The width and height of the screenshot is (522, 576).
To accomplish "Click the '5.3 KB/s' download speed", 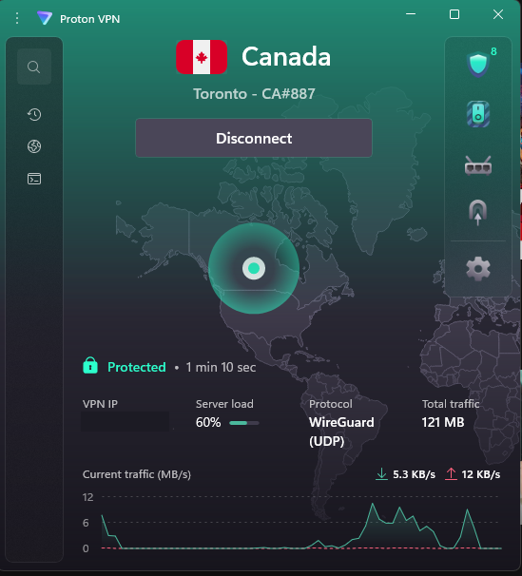I will point(414,474).
